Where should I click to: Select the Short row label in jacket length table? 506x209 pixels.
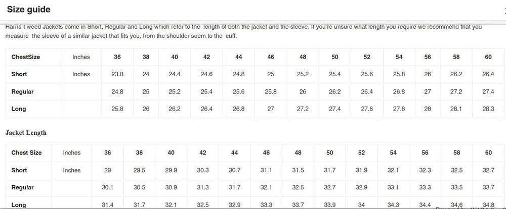point(19,170)
